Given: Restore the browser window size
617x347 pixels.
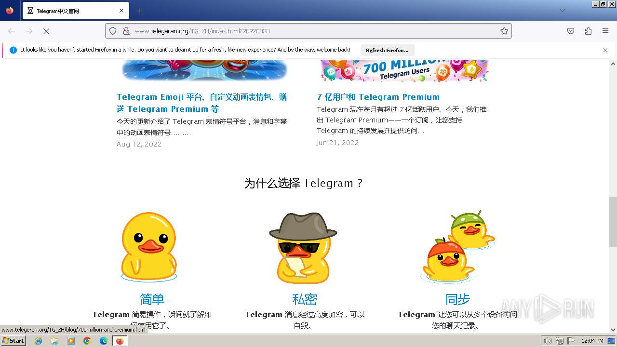Looking at the screenshot, I should (x=603, y=4).
